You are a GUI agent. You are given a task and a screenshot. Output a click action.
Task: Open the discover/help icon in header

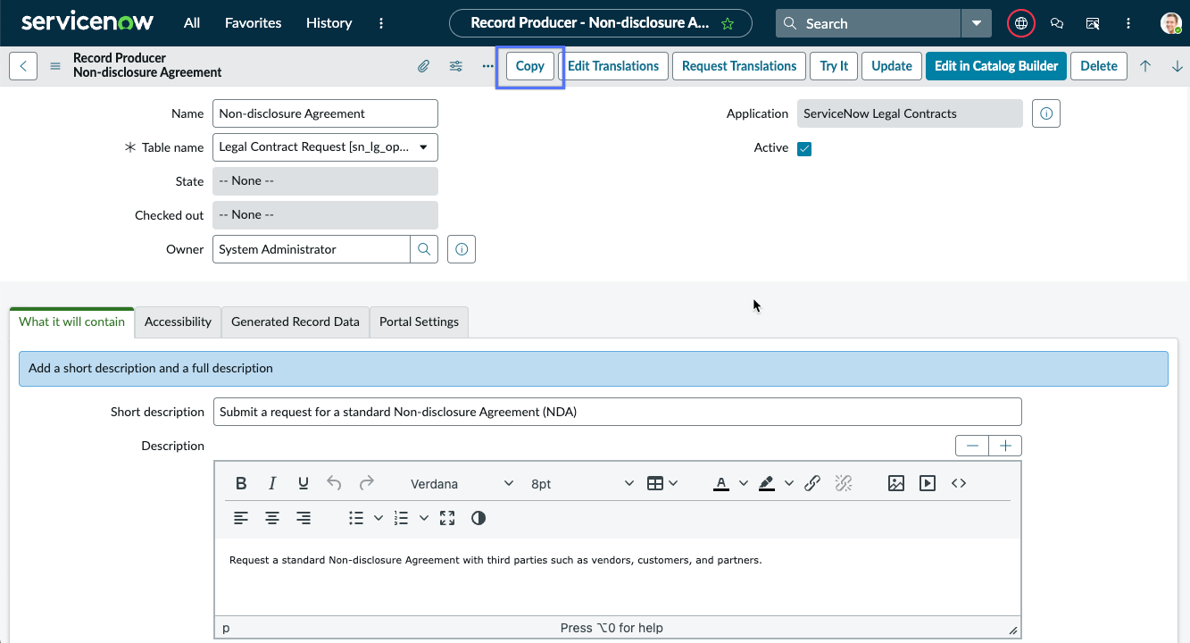pyautogui.click(x=1093, y=23)
